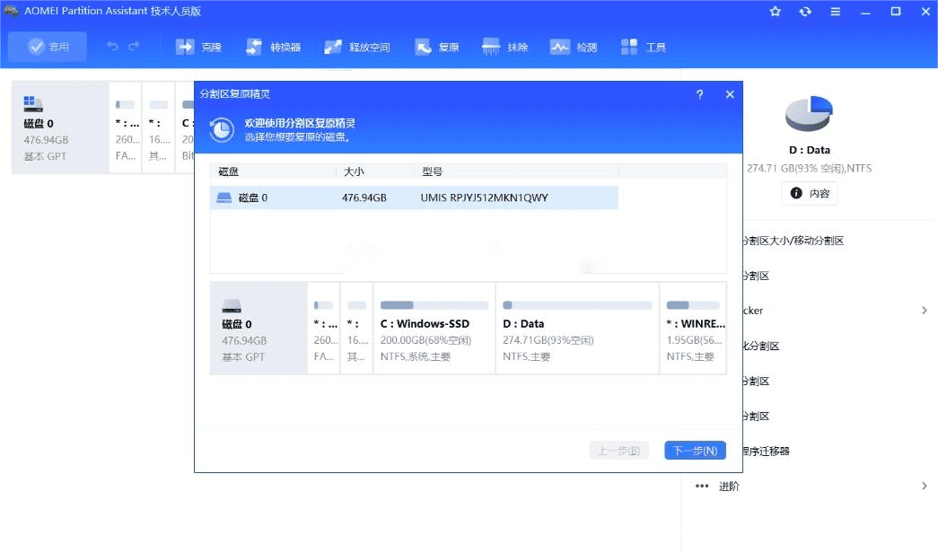Open the hamburger menu in the title bar

click(835, 12)
